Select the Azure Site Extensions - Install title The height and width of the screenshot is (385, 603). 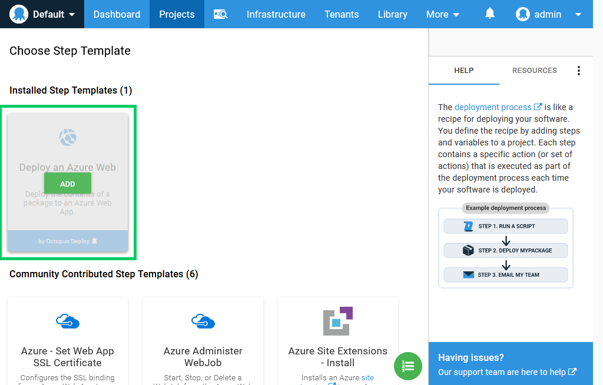click(338, 357)
